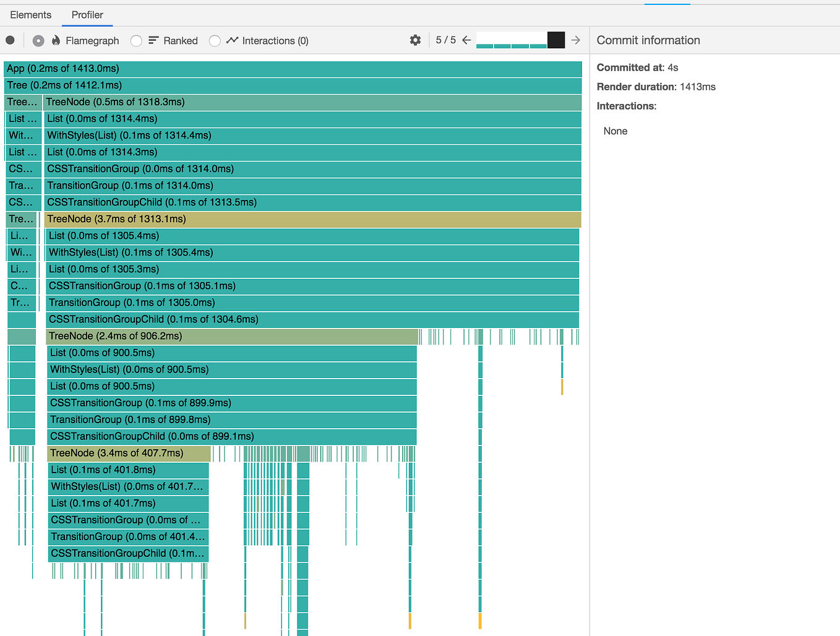The image size is (840, 636).
Task: Click the next commit right arrow
Action: tap(575, 40)
